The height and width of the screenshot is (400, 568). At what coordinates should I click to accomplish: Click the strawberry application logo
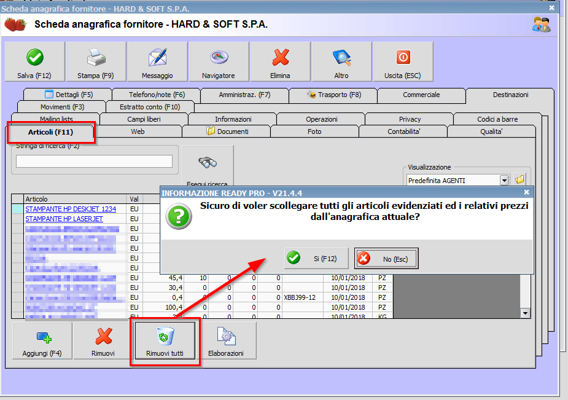15,25
